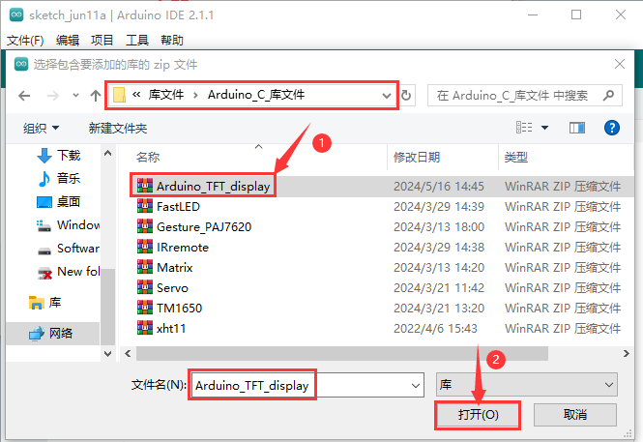The image size is (643, 442).
Task: Select the Servo file name
Action: click(172, 288)
